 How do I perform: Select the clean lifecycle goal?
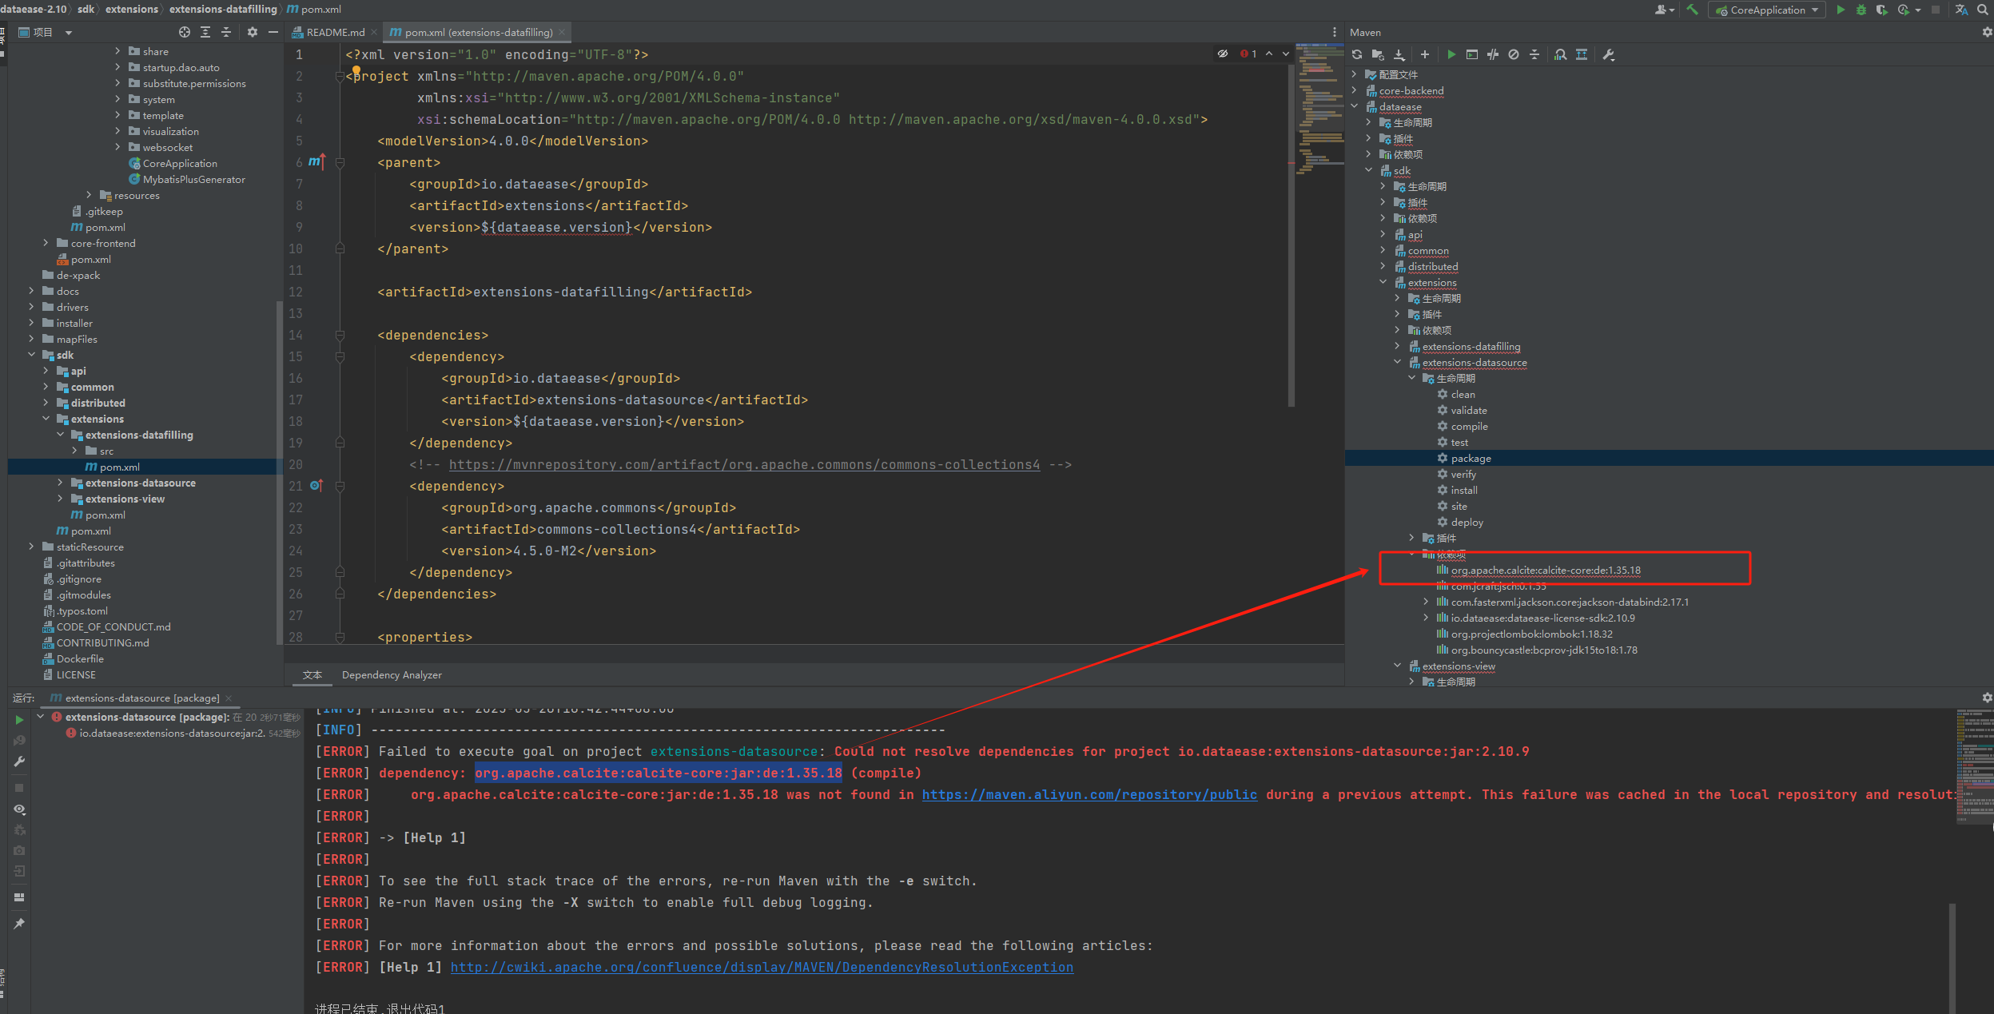pyautogui.click(x=1463, y=394)
